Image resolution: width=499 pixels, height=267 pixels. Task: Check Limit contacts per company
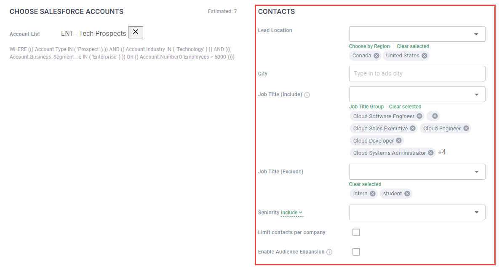click(356, 232)
